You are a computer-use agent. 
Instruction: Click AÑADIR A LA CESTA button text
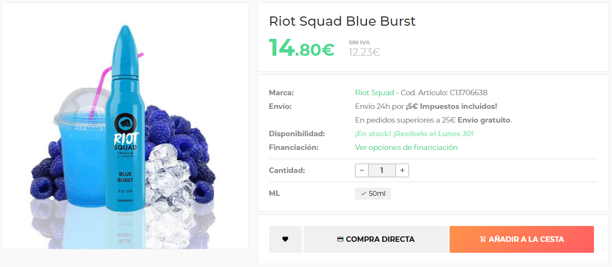point(527,239)
